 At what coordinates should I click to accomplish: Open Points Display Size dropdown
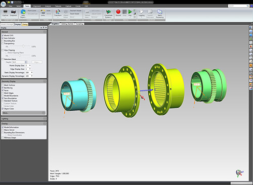point(30,66)
